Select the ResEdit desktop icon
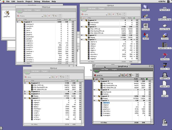Screen dimensions: 172x130 tap(146, 36)
